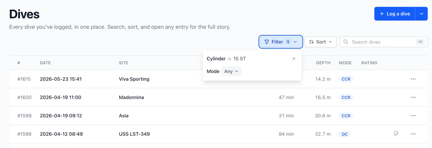
Task: Open the USS LST-349 dive entry
Action: click(x=134, y=134)
